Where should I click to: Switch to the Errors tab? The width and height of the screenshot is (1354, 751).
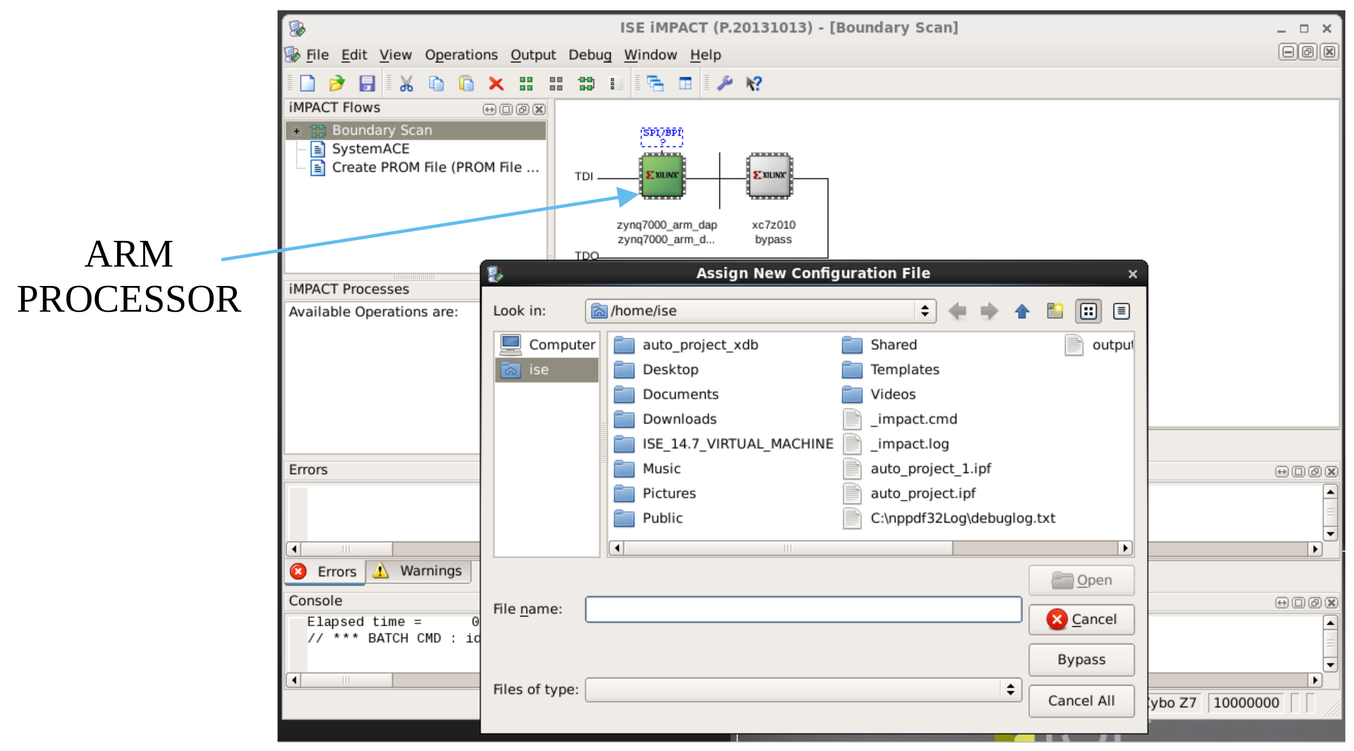click(325, 572)
